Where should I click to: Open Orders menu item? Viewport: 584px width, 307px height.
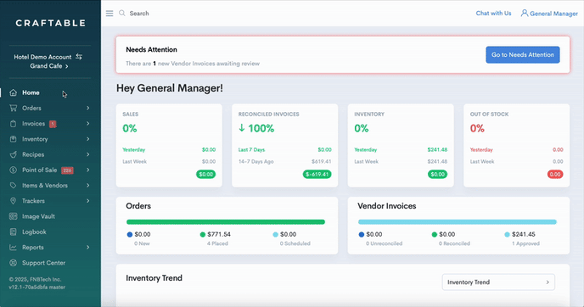[x=31, y=108]
